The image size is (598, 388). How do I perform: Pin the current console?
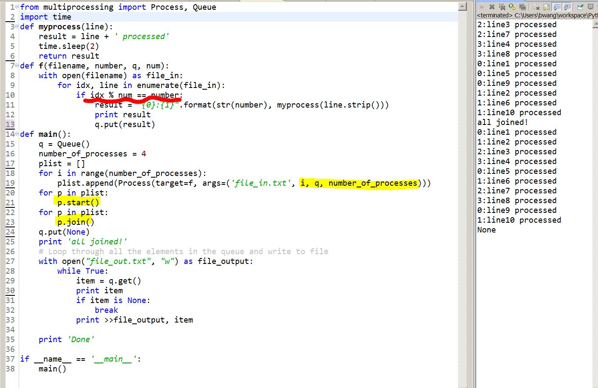pyautogui.click(x=581, y=7)
